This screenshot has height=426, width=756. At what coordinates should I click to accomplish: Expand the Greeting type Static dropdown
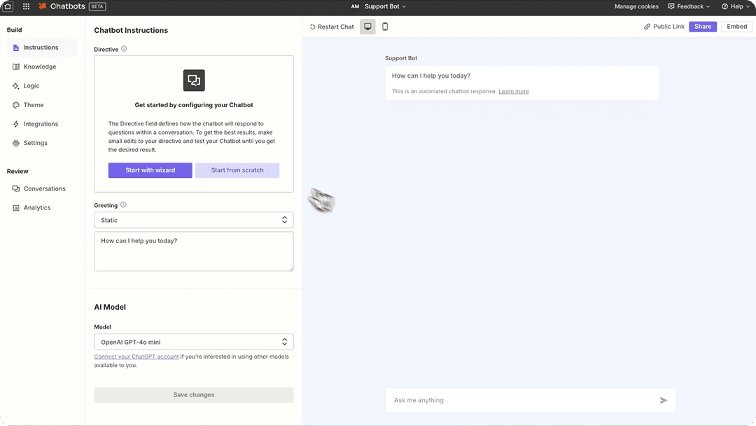(x=193, y=220)
